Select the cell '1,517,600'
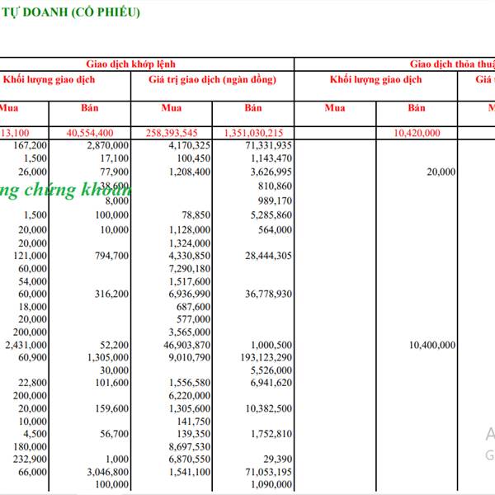Image resolution: width=495 pixels, height=495 pixels. pyautogui.click(x=190, y=281)
